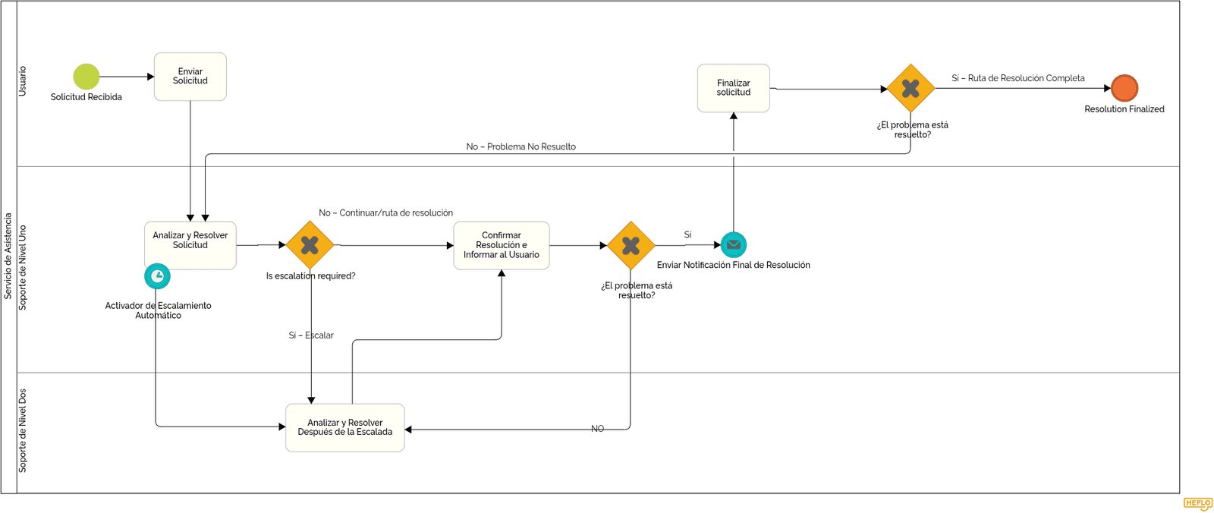Screen dimensions: 1214x513
Task: Select the Enviar Notificación envelope message event
Action: click(734, 244)
